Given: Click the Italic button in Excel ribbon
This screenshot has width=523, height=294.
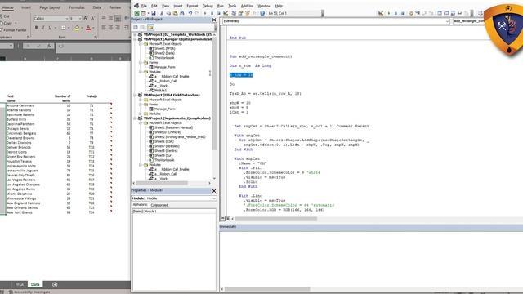Looking at the screenshot, I should [x=43, y=28].
